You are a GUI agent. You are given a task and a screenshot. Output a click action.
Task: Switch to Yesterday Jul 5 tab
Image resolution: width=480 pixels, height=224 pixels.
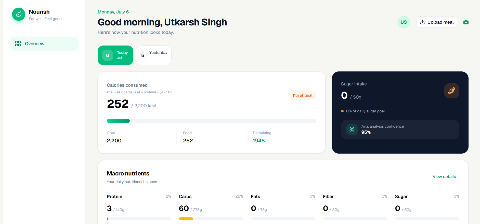[x=154, y=55]
